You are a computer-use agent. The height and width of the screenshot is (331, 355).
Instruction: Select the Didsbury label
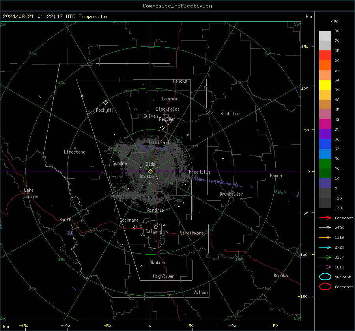tap(149, 176)
